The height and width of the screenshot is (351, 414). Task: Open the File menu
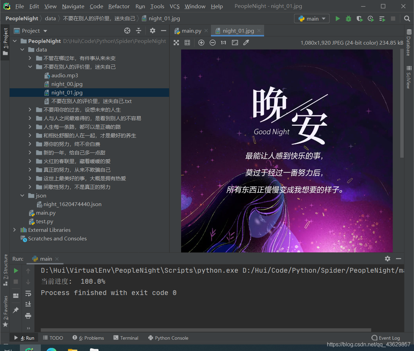pyautogui.click(x=20, y=6)
